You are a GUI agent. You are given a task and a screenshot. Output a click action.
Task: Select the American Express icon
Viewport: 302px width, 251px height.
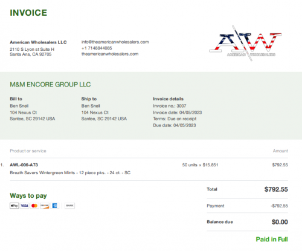click(x=54, y=206)
